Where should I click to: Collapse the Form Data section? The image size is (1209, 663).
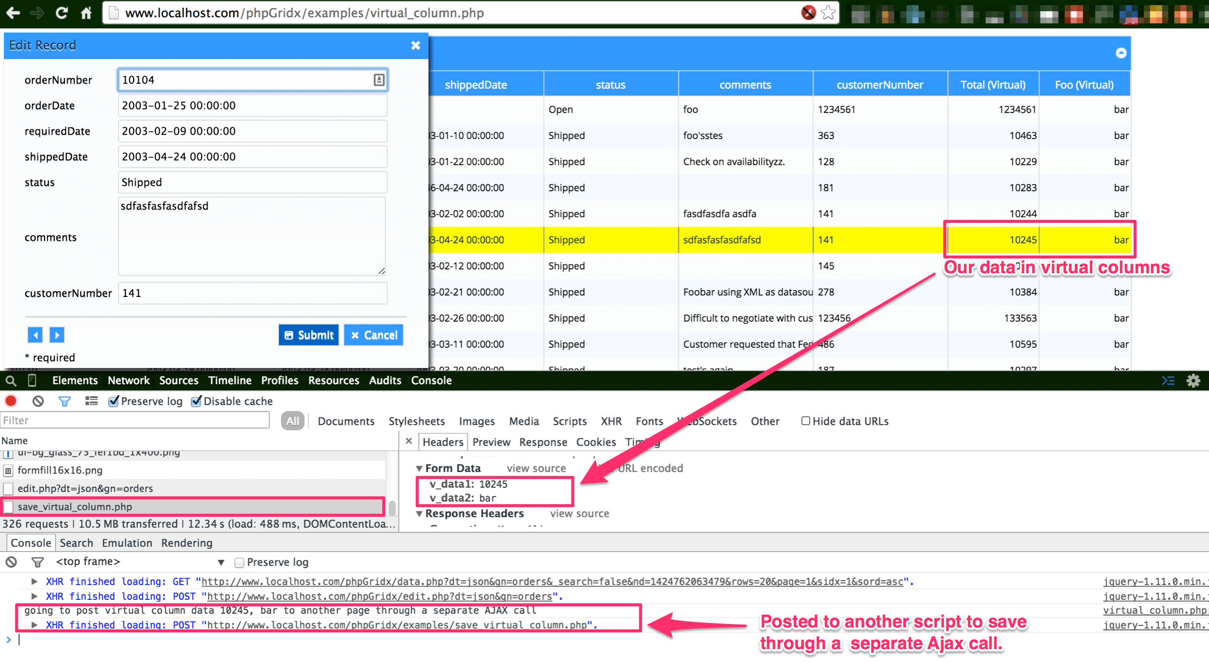coord(419,469)
